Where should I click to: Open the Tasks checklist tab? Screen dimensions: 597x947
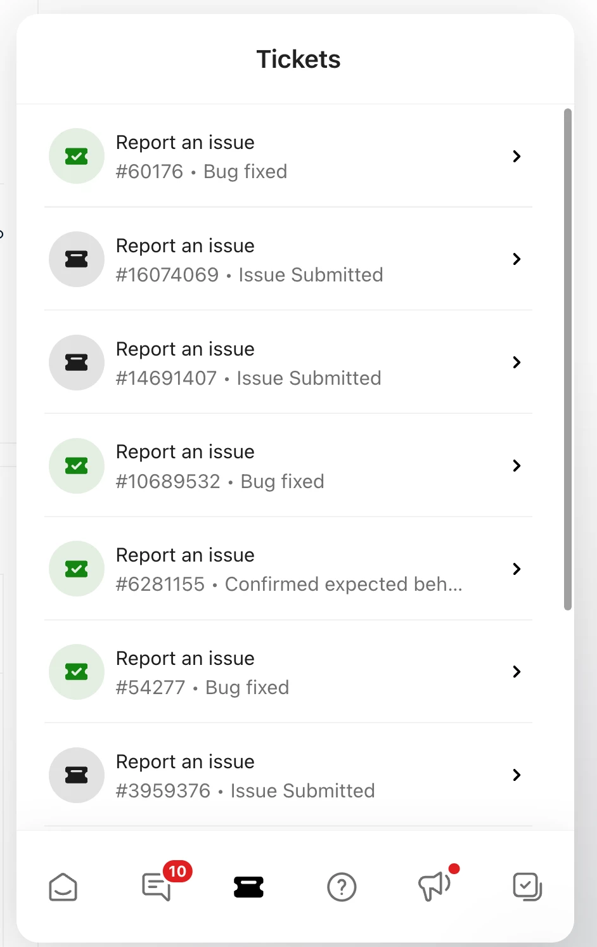[527, 887]
